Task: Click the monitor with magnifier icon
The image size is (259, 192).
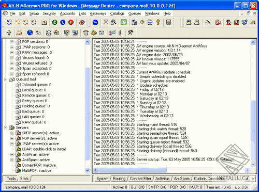Action: click(75, 33)
